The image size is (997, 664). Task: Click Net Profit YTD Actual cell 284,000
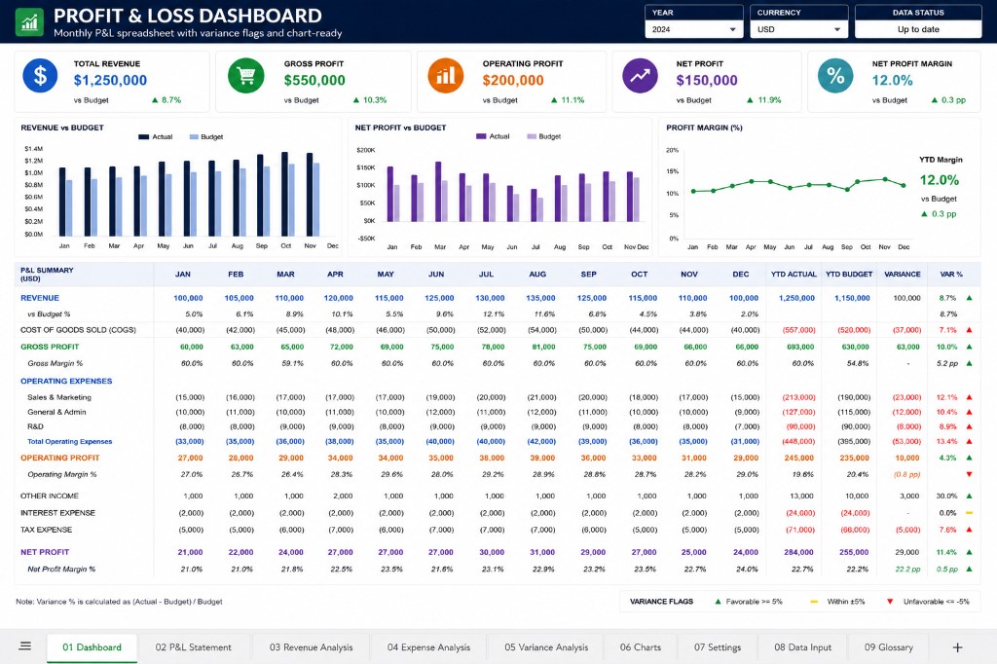coord(798,552)
